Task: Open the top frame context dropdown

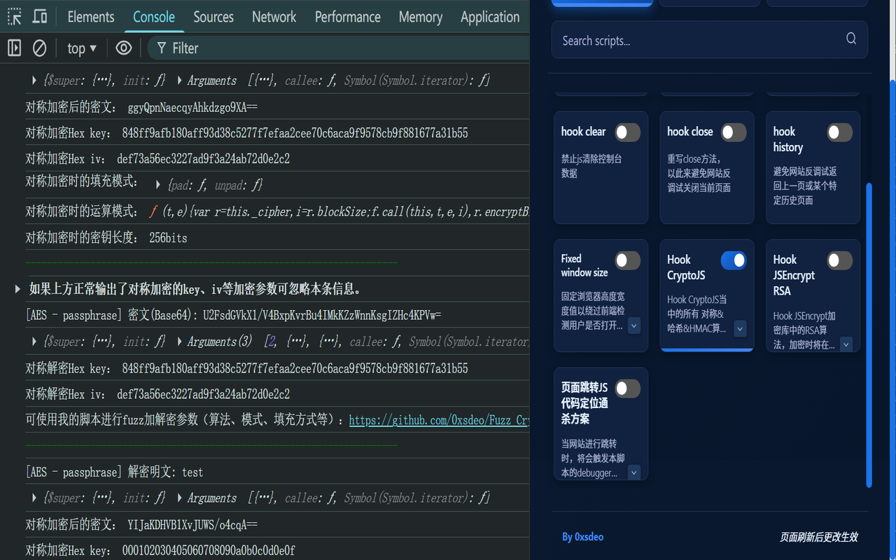Action: 80,48
